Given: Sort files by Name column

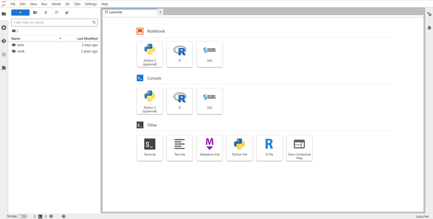Looking at the screenshot, I should pos(37,39).
